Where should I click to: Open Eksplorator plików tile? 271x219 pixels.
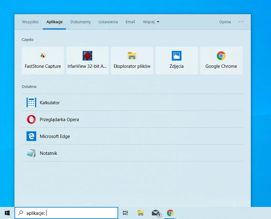[132, 60]
